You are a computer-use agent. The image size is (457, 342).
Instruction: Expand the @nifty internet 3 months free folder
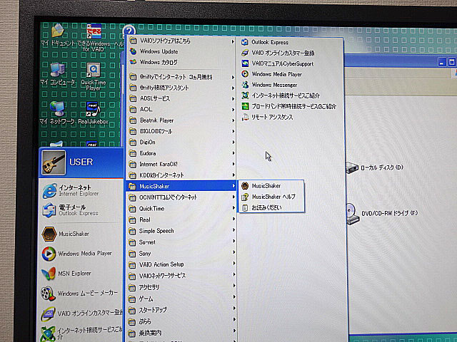coord(181,77)
